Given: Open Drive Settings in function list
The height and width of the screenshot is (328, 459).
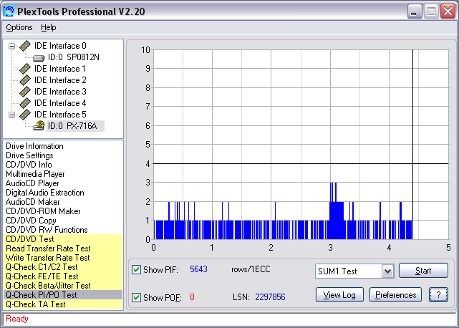Looking at the screenshot, I should point(29,155).
